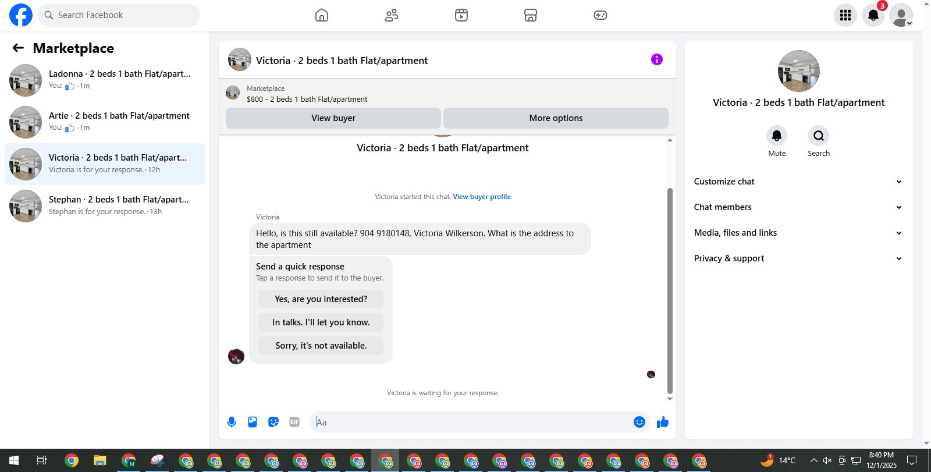The height and width of the screenshot is (472, 931).
Task: Open Artie's conversation in the list
Action: (105, 122)
